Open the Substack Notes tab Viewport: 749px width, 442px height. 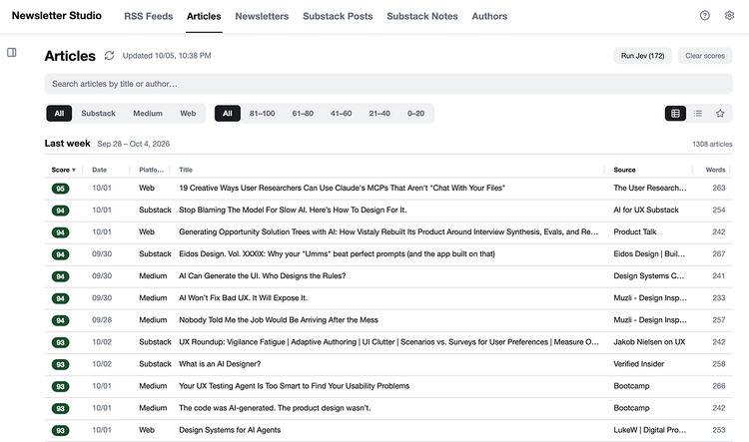click(x=422, y=16)
